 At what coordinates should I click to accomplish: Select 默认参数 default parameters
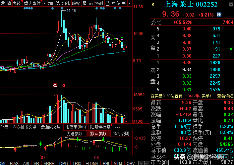tap(98, 134)
